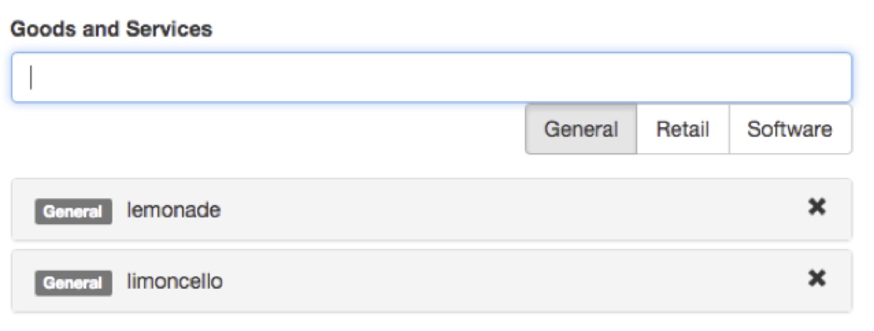Place the cursor in the empty text box
The image size is (874, 331).
click(431, 77)
